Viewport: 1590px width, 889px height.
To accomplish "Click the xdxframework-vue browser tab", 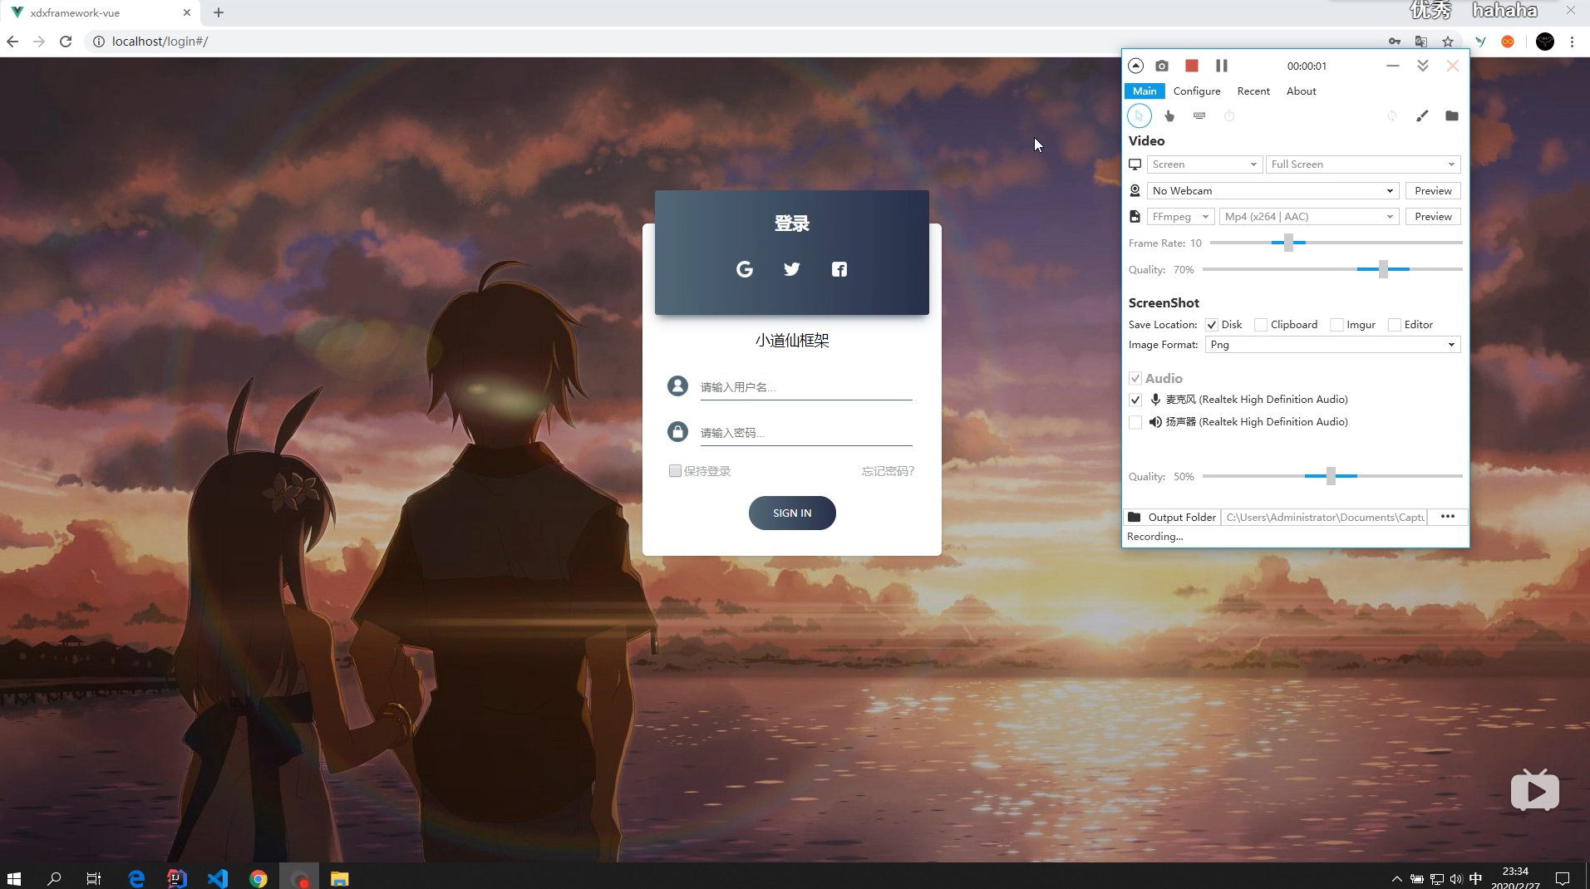I will [101, 12].
